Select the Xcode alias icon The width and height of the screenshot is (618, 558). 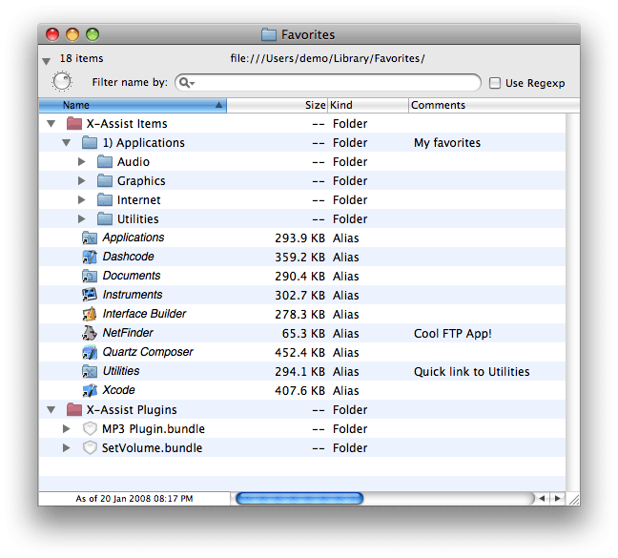click(90, 390)
